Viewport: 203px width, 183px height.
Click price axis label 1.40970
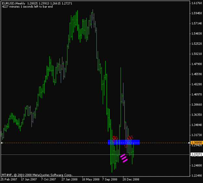click(197, 94)
